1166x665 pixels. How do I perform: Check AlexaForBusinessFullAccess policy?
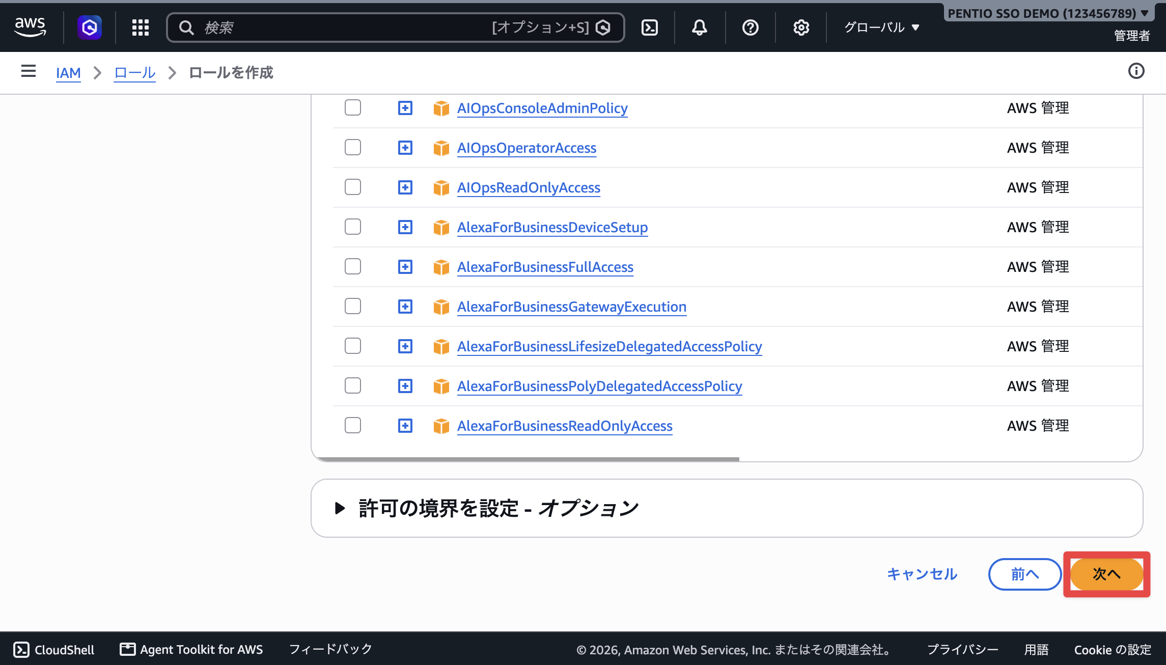353,266
